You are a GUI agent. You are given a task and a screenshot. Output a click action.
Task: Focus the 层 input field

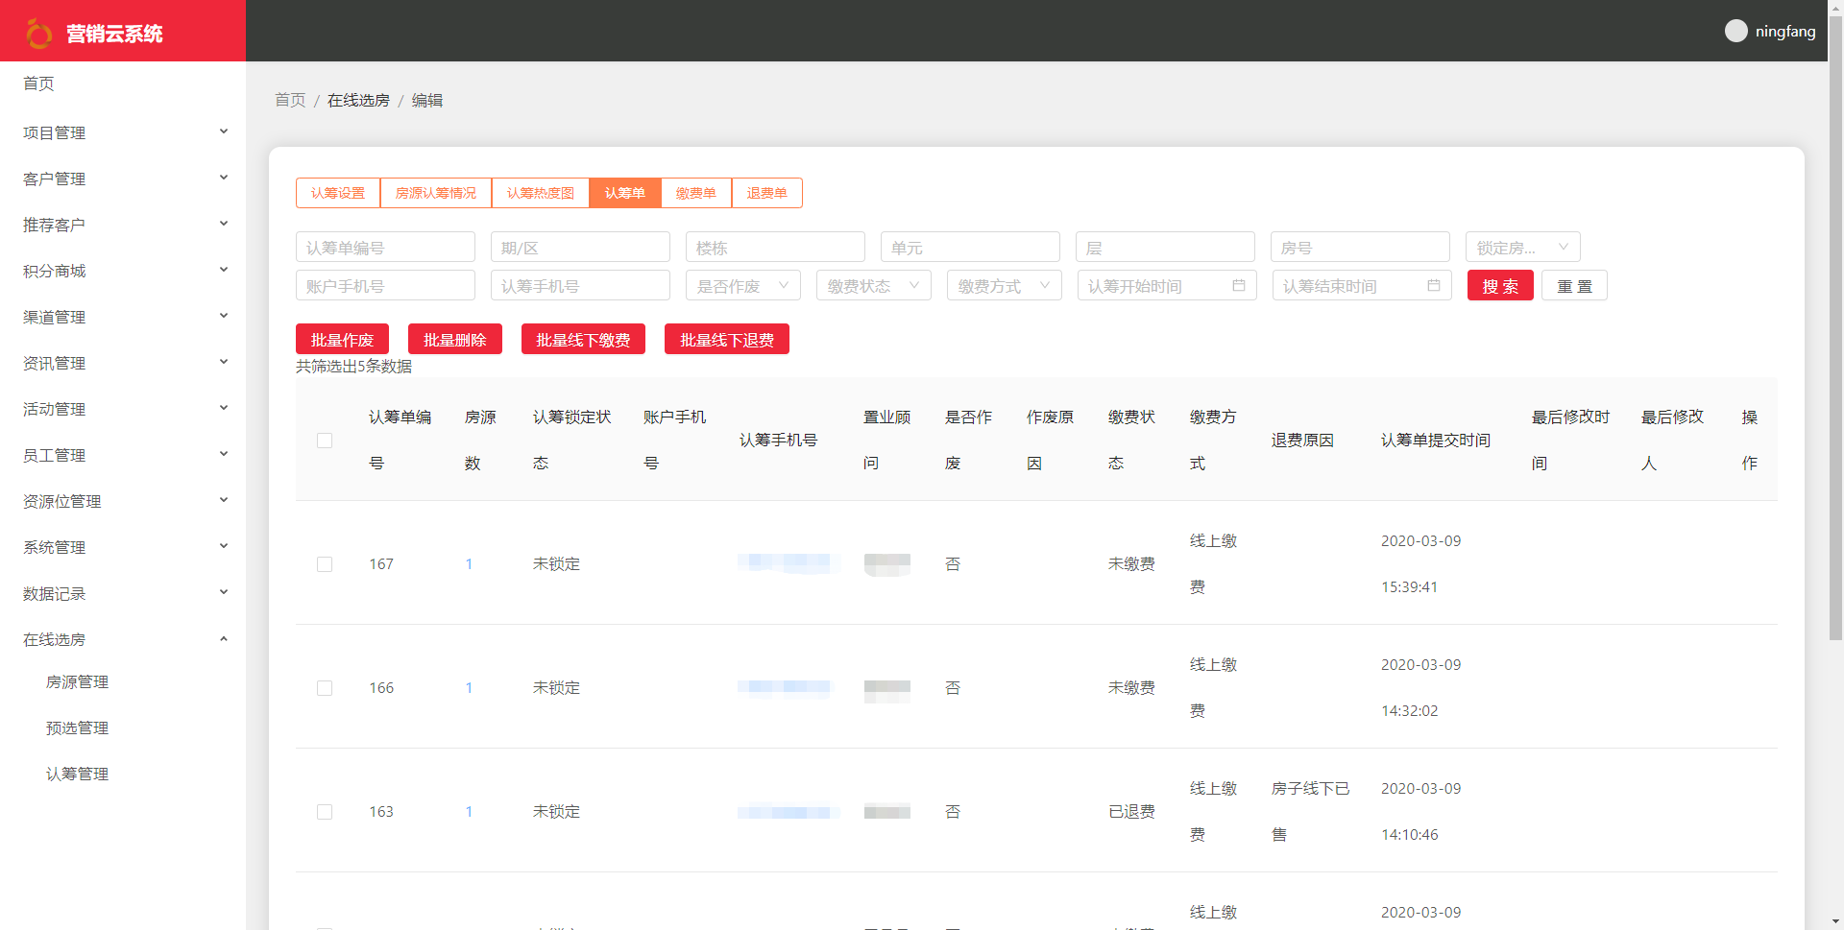click(1165, 248)
